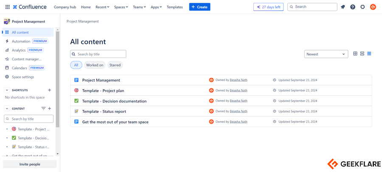This screenshot has width=382, height=172.
Task: Expand the Recent dropdown menu
Action: 102,7
